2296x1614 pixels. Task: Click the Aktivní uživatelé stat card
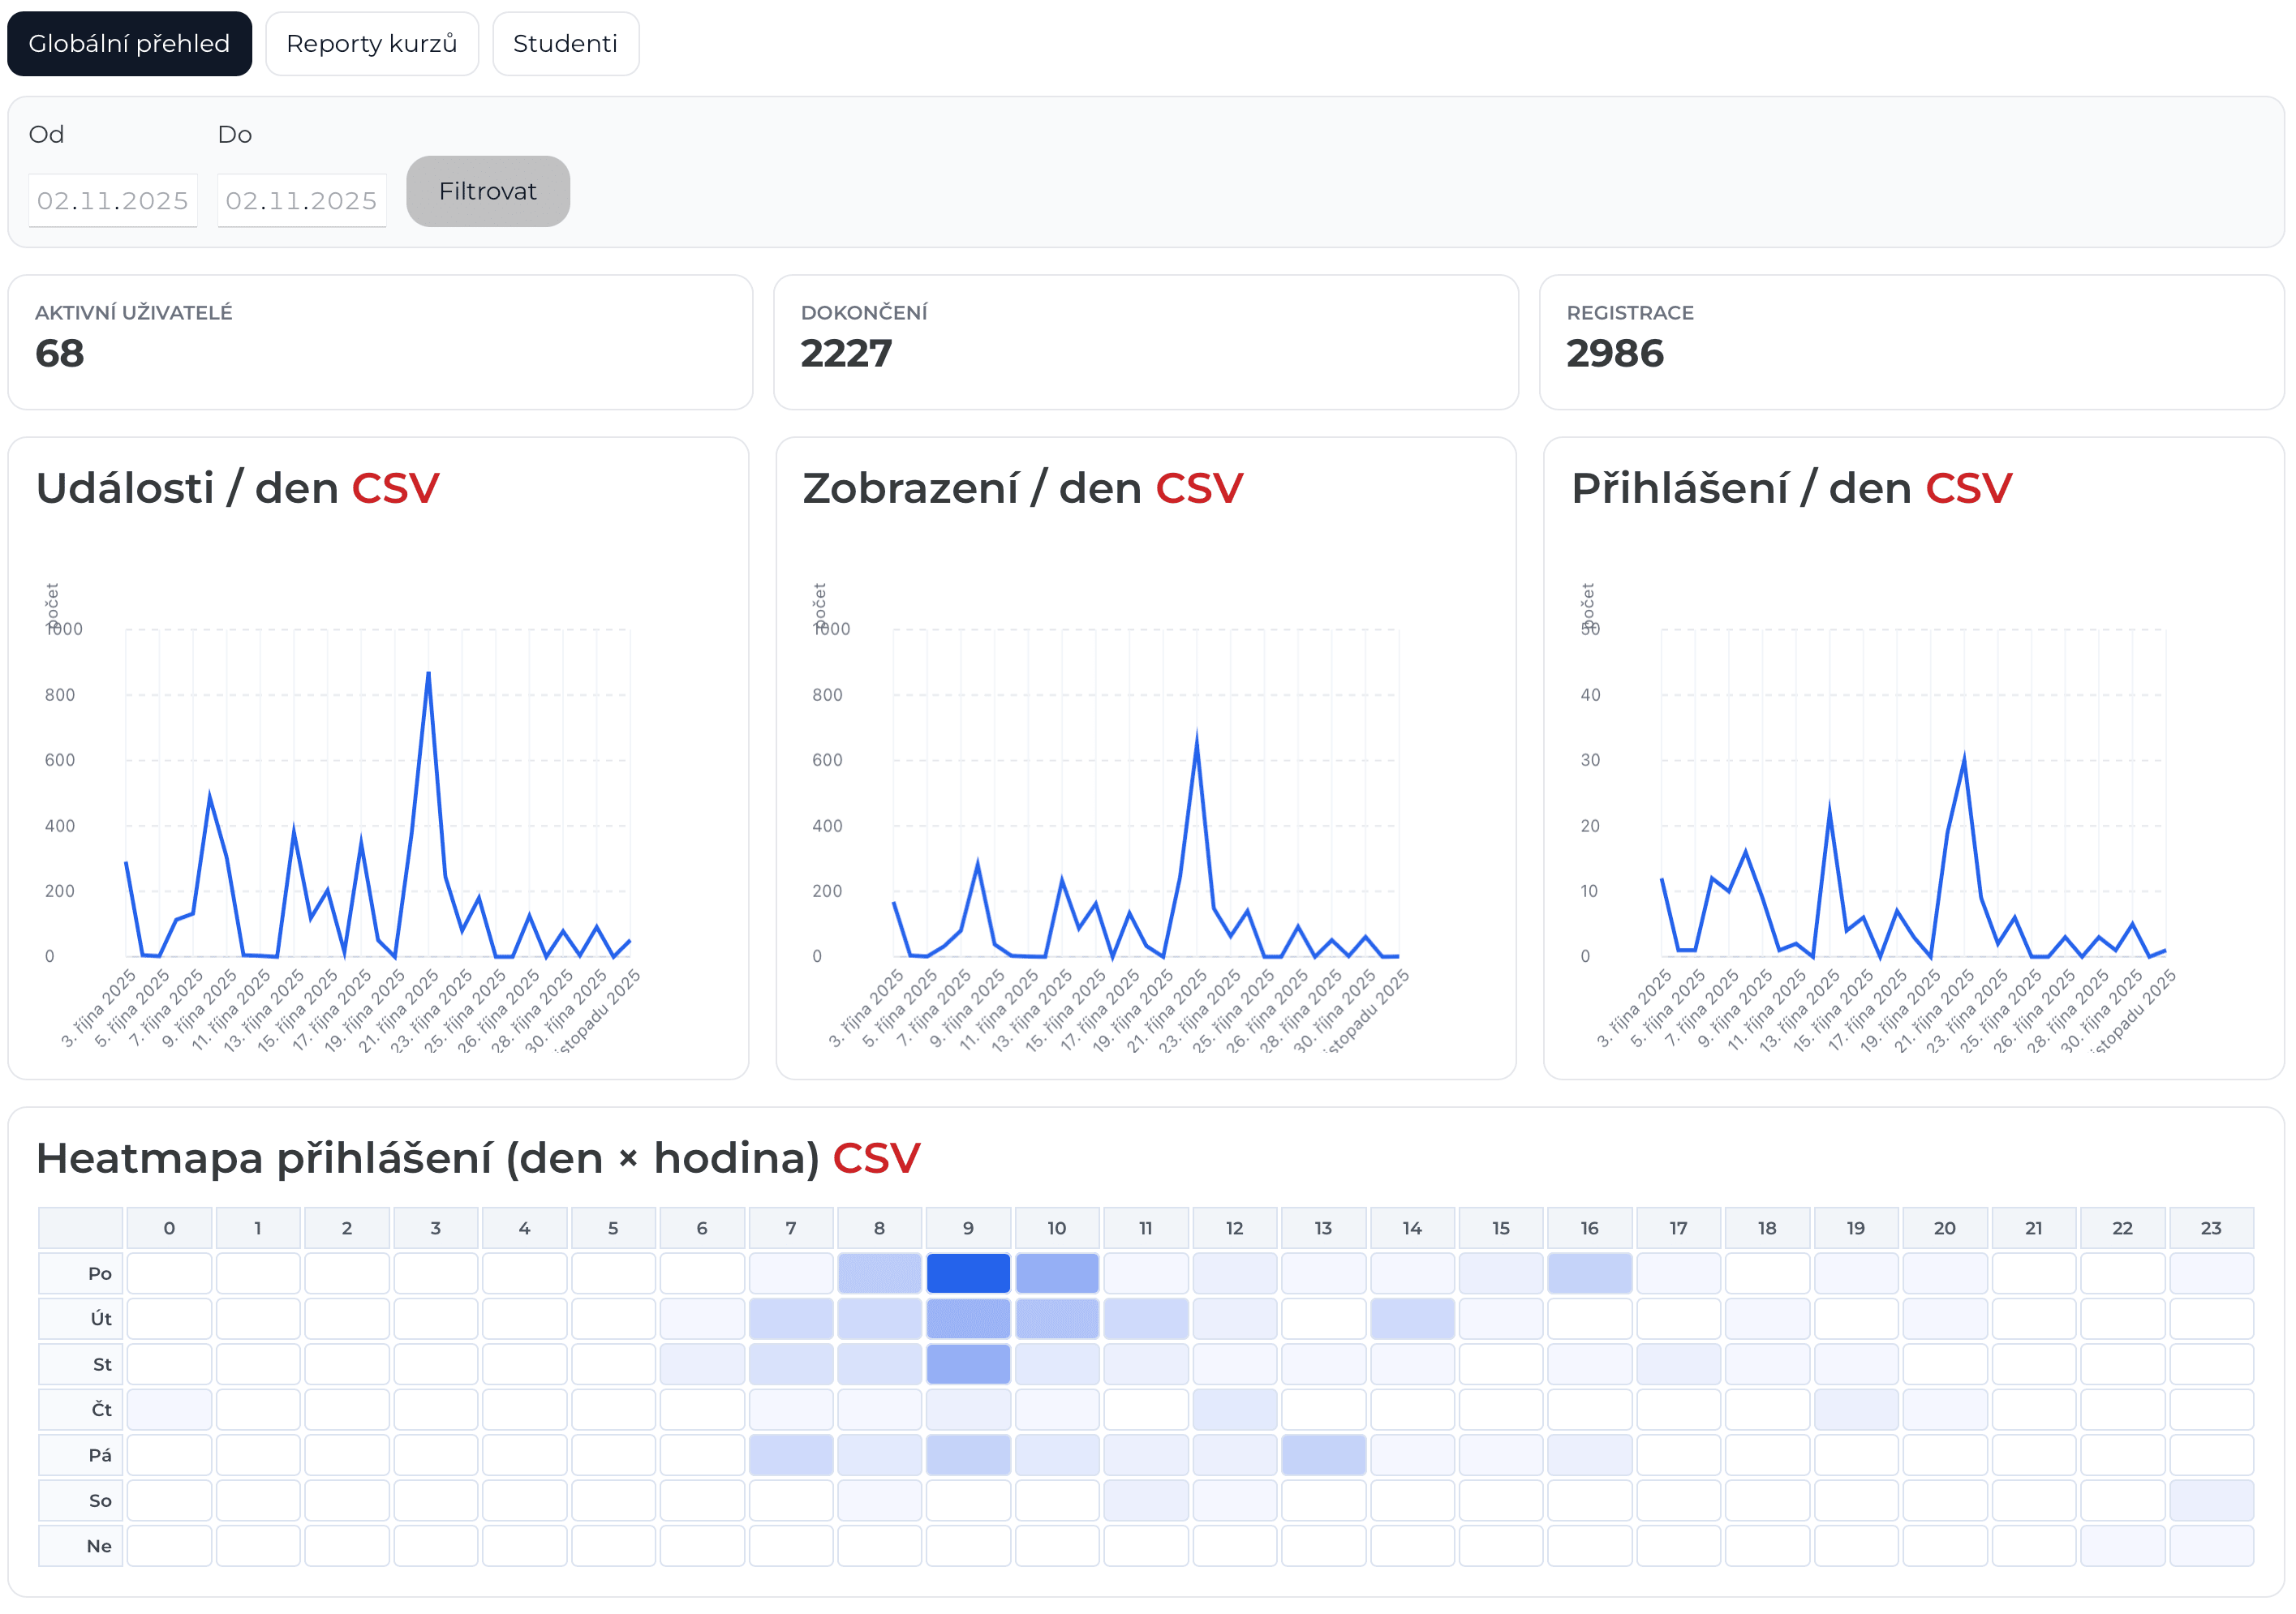pos(380,343)
